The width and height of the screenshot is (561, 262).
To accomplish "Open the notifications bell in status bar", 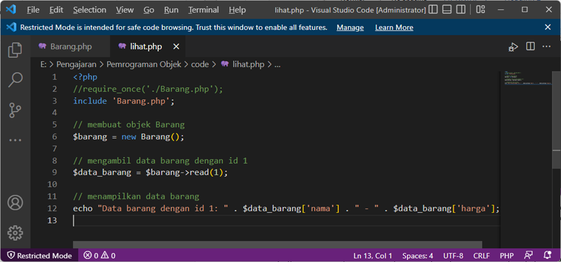I will (547, 255).
